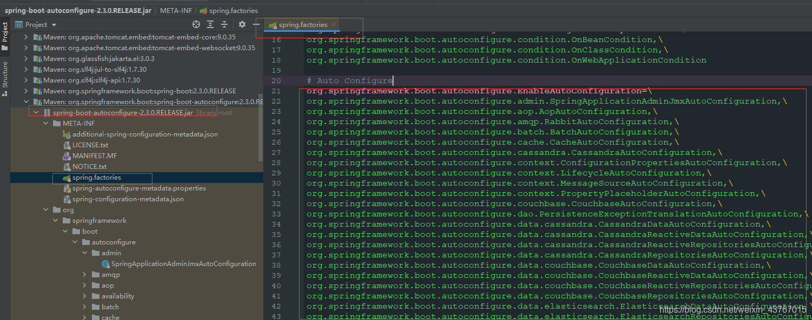Select LICENSE.txt in the project tree

(x=90, y=145)
